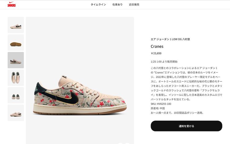
Task: Select the last angled pair thumbnail
Action: (x=16, y=113)
